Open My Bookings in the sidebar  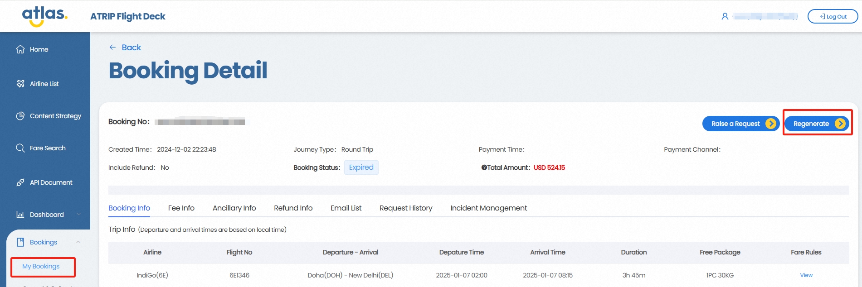pos(41,266)
